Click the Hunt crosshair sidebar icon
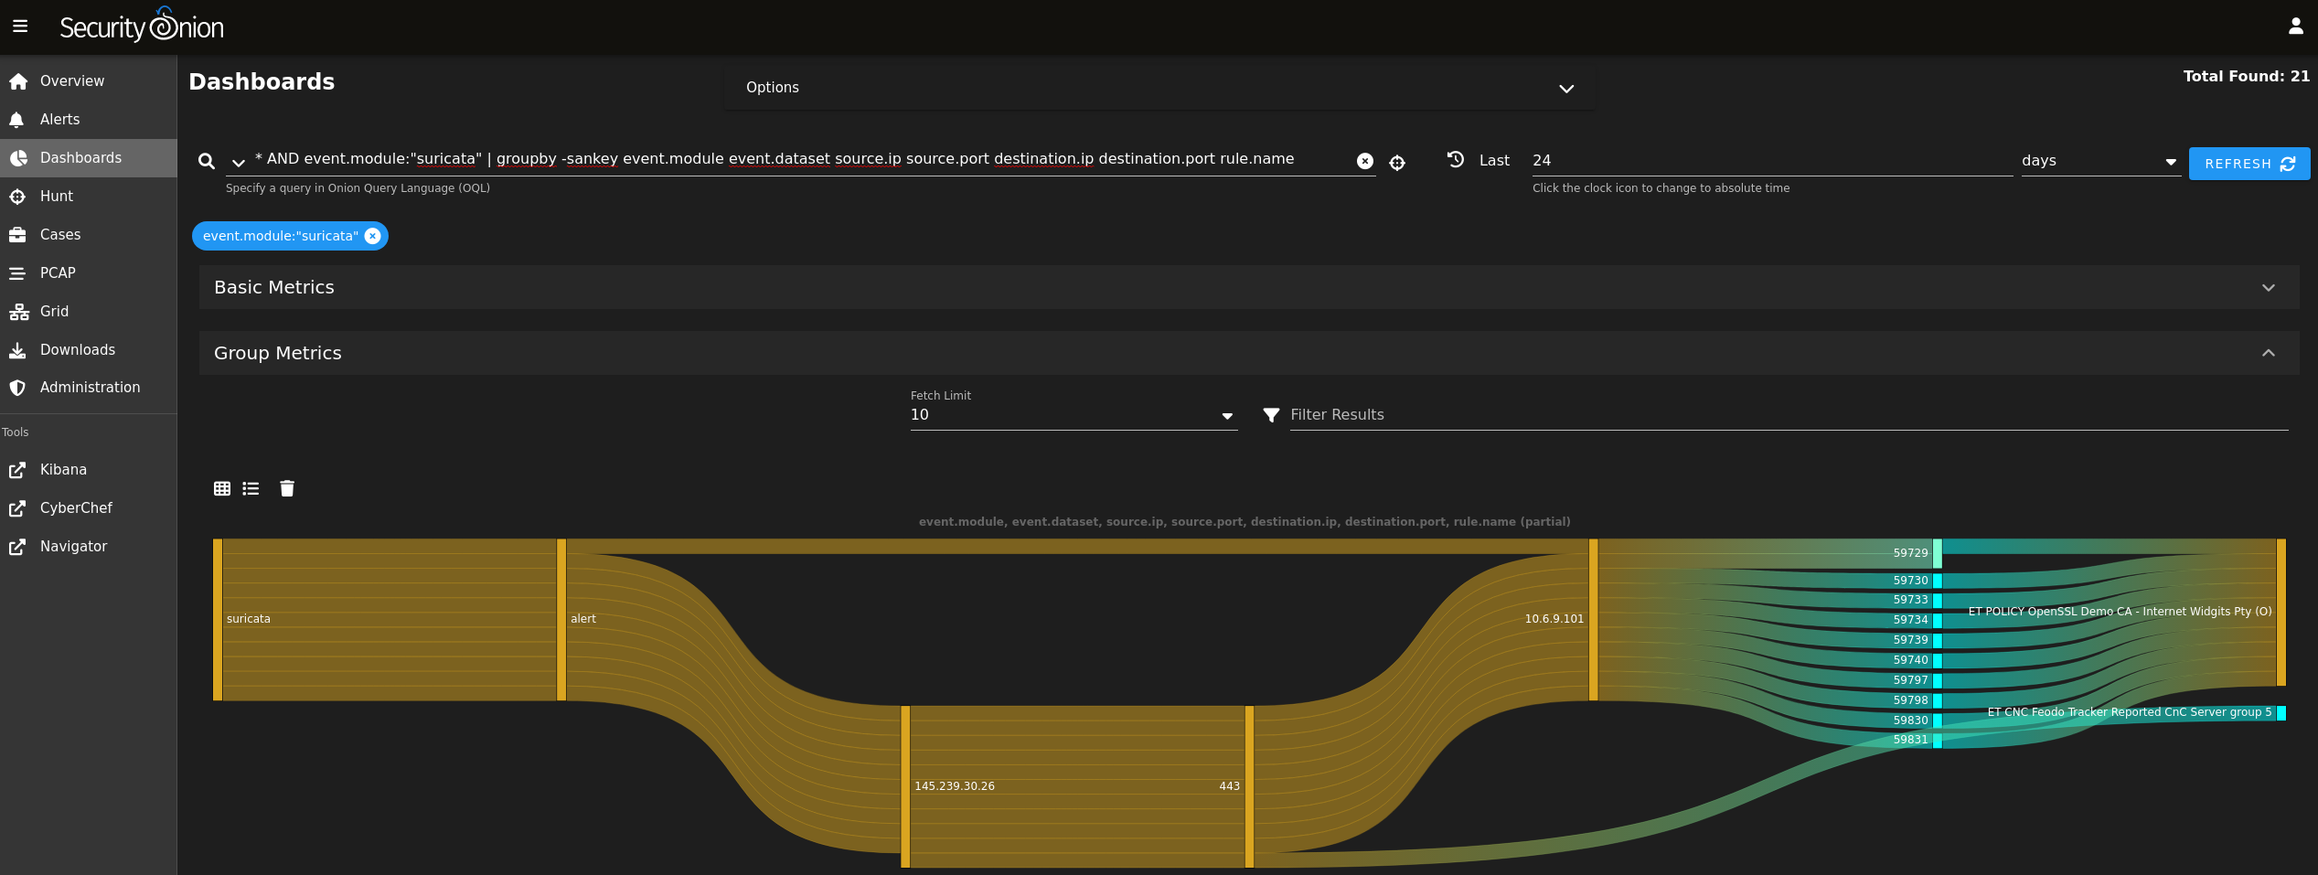This screenshot has height=875, width=2318. coord(17,197)
